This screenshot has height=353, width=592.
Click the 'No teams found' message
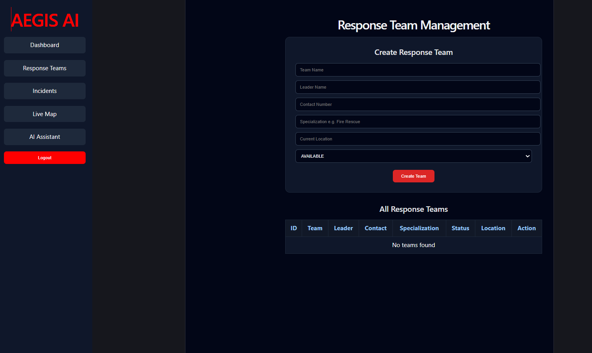[x=413, y=245]
